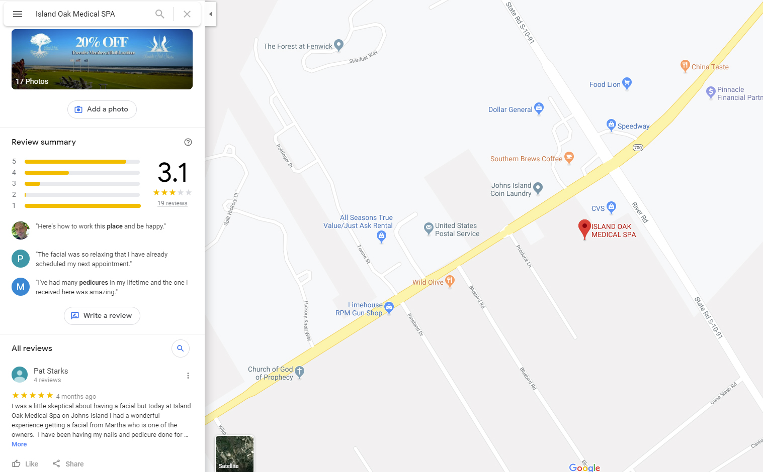Switch to Satellite map view

[x=235, y=453]
